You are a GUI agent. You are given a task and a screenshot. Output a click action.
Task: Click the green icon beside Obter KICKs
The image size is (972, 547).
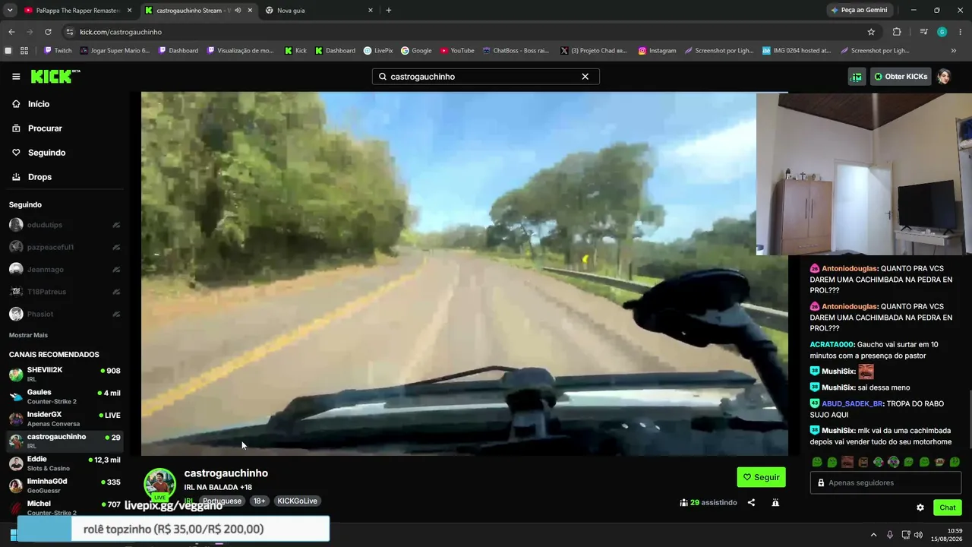(x=857, y=77)
